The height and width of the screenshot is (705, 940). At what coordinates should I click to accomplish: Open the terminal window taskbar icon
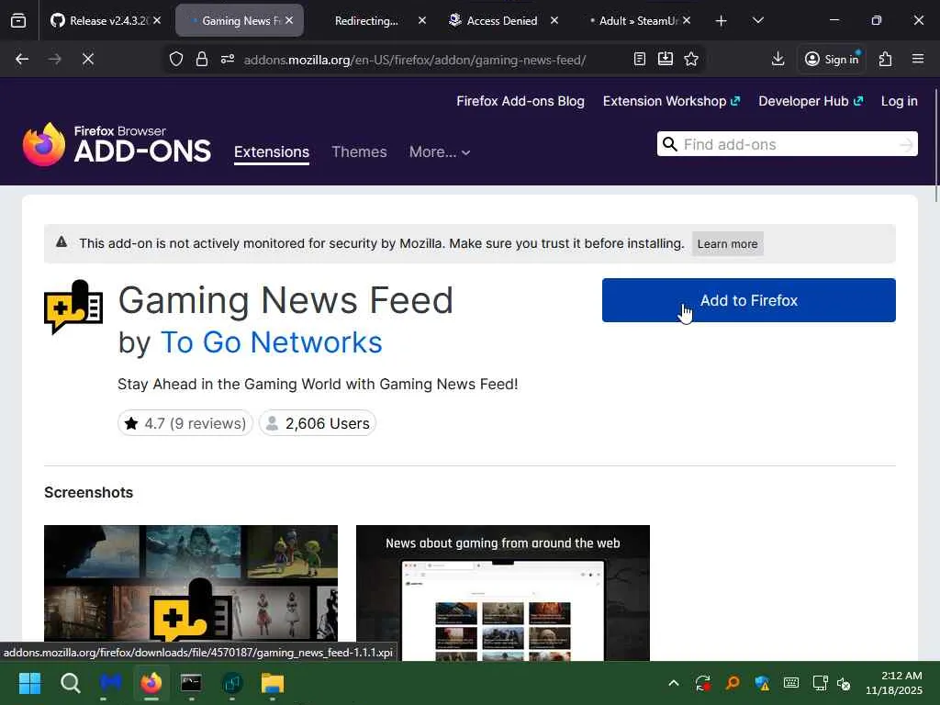[191, 683]
